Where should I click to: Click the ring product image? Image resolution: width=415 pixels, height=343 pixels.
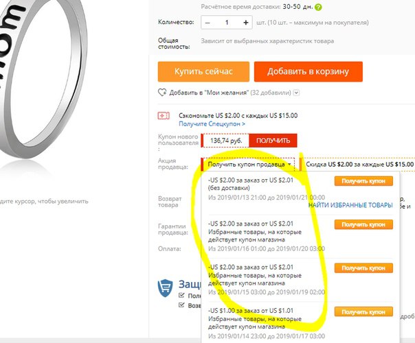coord(43,80)
